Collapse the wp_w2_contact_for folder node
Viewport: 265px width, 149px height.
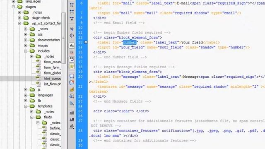[x=19, y=23]
